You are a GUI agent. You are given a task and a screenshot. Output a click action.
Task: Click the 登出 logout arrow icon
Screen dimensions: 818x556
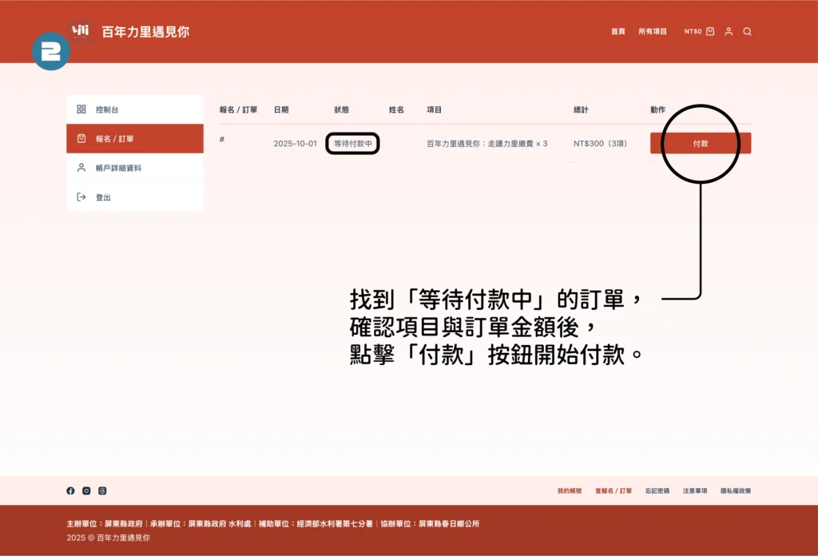[x=81, y=197]
